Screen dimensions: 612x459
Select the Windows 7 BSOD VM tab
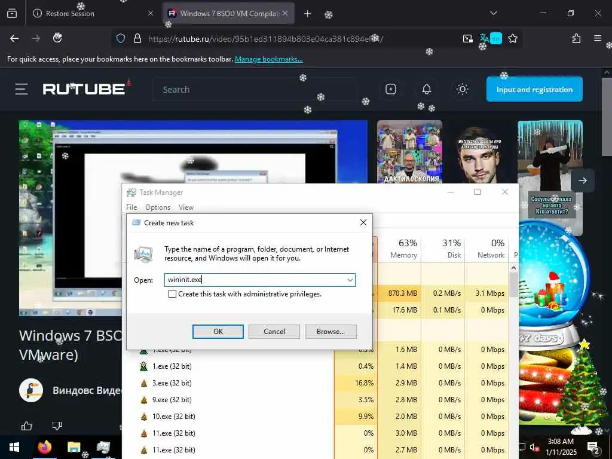pos(229,14)
